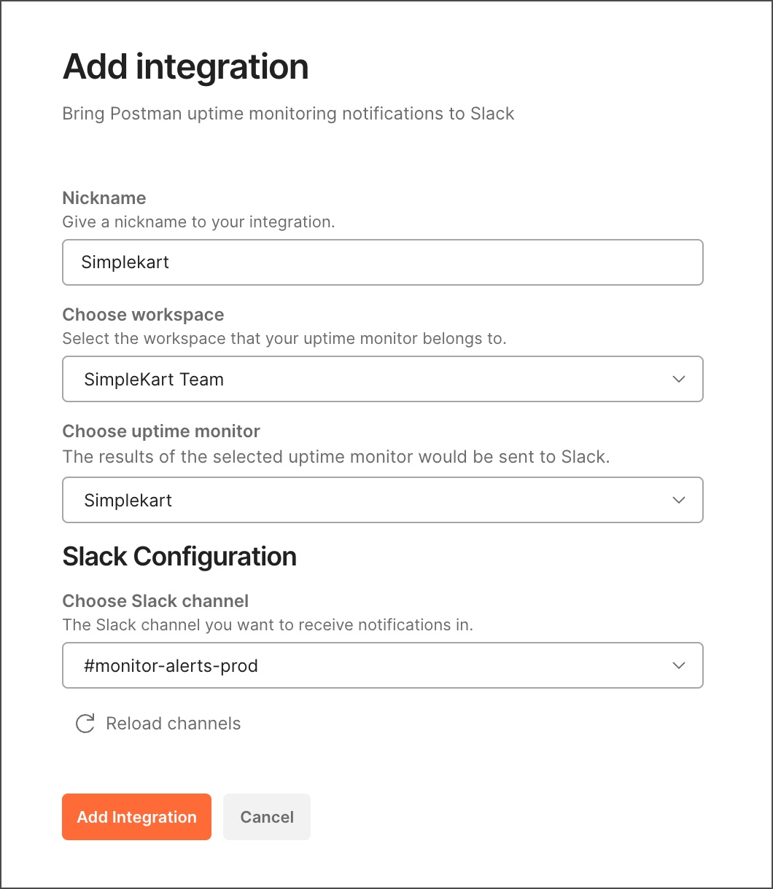Click the Nickname field label
Viewport: 773px width, 889px height.
tap(104, 197)
